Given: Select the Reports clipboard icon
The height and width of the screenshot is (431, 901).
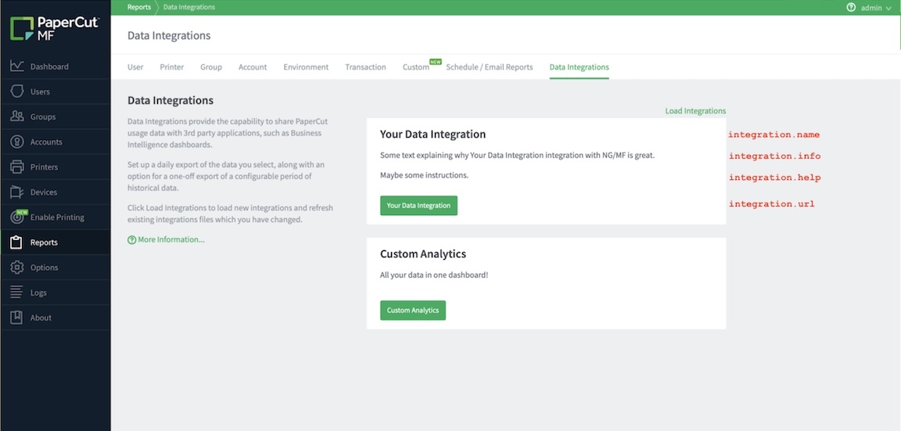Looking at the screenshot, I should pyautogui.click(x=16, y=242).
